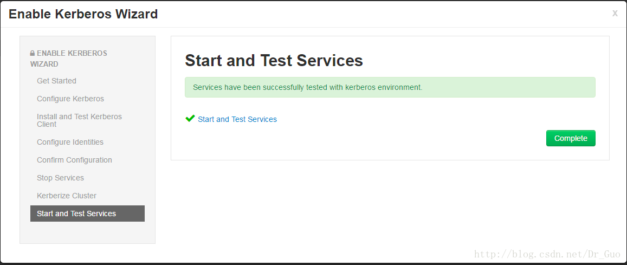Jump to the Confirm Configuration step
This screenshot has width=627, height=265.
coord(74,160)
